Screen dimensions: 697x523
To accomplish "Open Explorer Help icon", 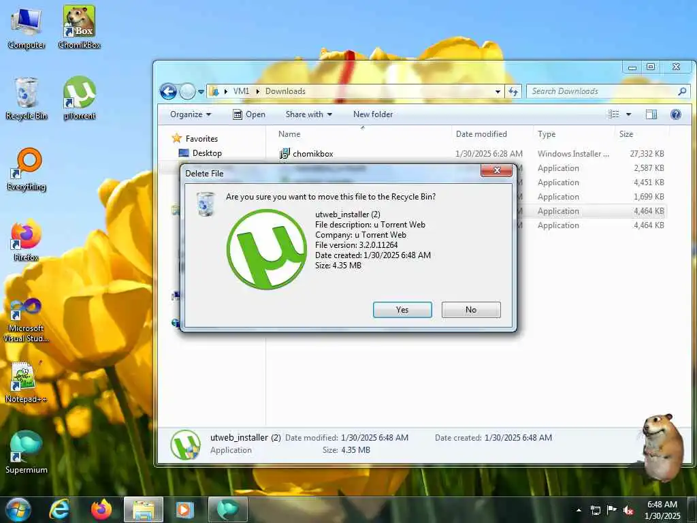I will coord(676,114).
